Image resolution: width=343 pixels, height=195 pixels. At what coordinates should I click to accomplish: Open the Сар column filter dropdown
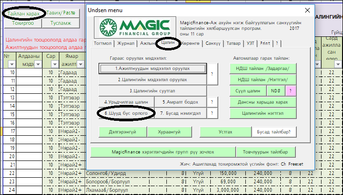(x=54, y=64)
